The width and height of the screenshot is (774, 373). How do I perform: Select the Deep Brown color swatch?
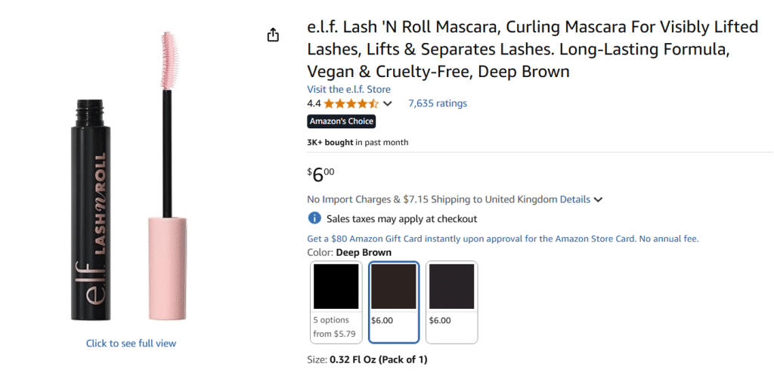tap(393, 301)
